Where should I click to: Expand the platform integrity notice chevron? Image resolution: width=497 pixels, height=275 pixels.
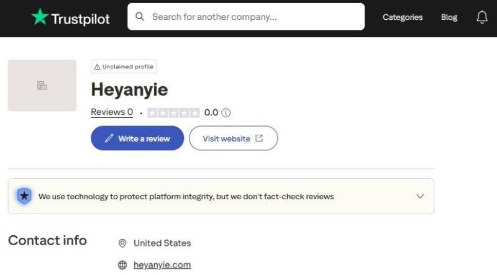point(420,196)
